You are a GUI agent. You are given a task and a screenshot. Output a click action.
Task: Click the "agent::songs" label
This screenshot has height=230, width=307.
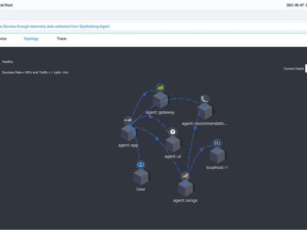pyautogui.click(x=185, y=200)
